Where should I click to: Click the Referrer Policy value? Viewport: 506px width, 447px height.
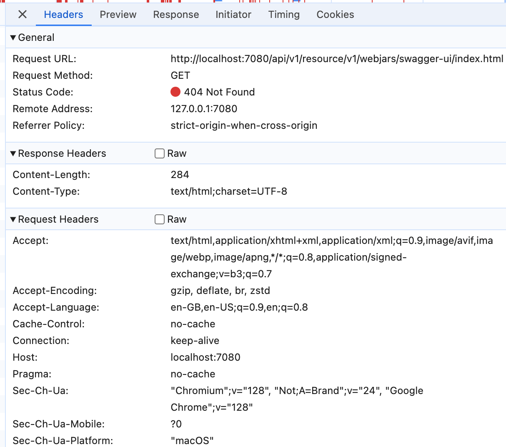point(244,125)
